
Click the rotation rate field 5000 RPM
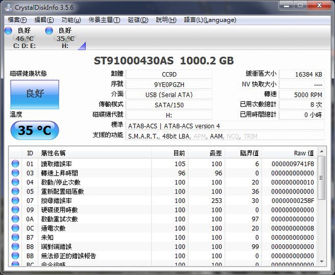(x=301, y=94)
